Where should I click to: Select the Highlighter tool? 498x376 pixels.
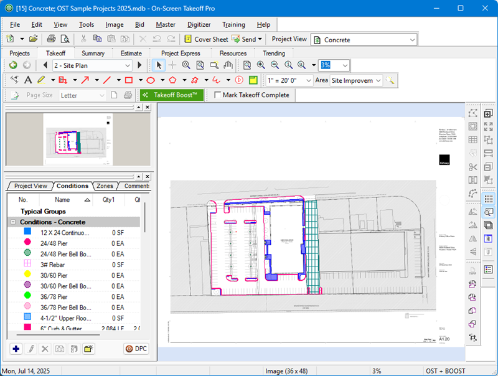(x=41, y=80)
